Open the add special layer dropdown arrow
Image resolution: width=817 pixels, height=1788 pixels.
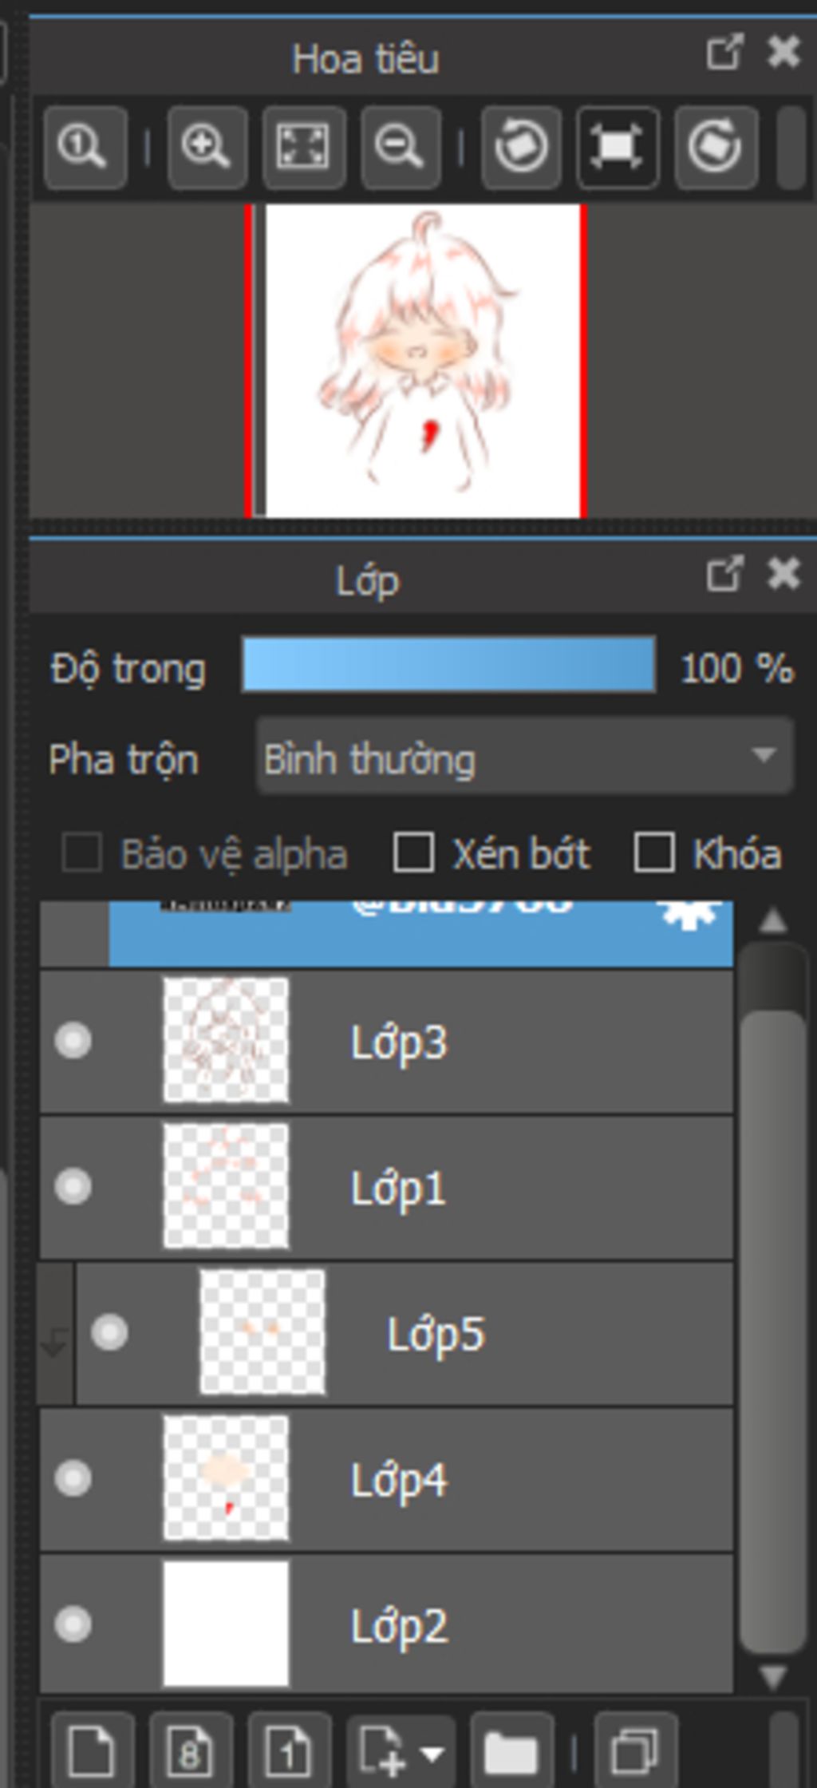click(x=432, y=1753)
